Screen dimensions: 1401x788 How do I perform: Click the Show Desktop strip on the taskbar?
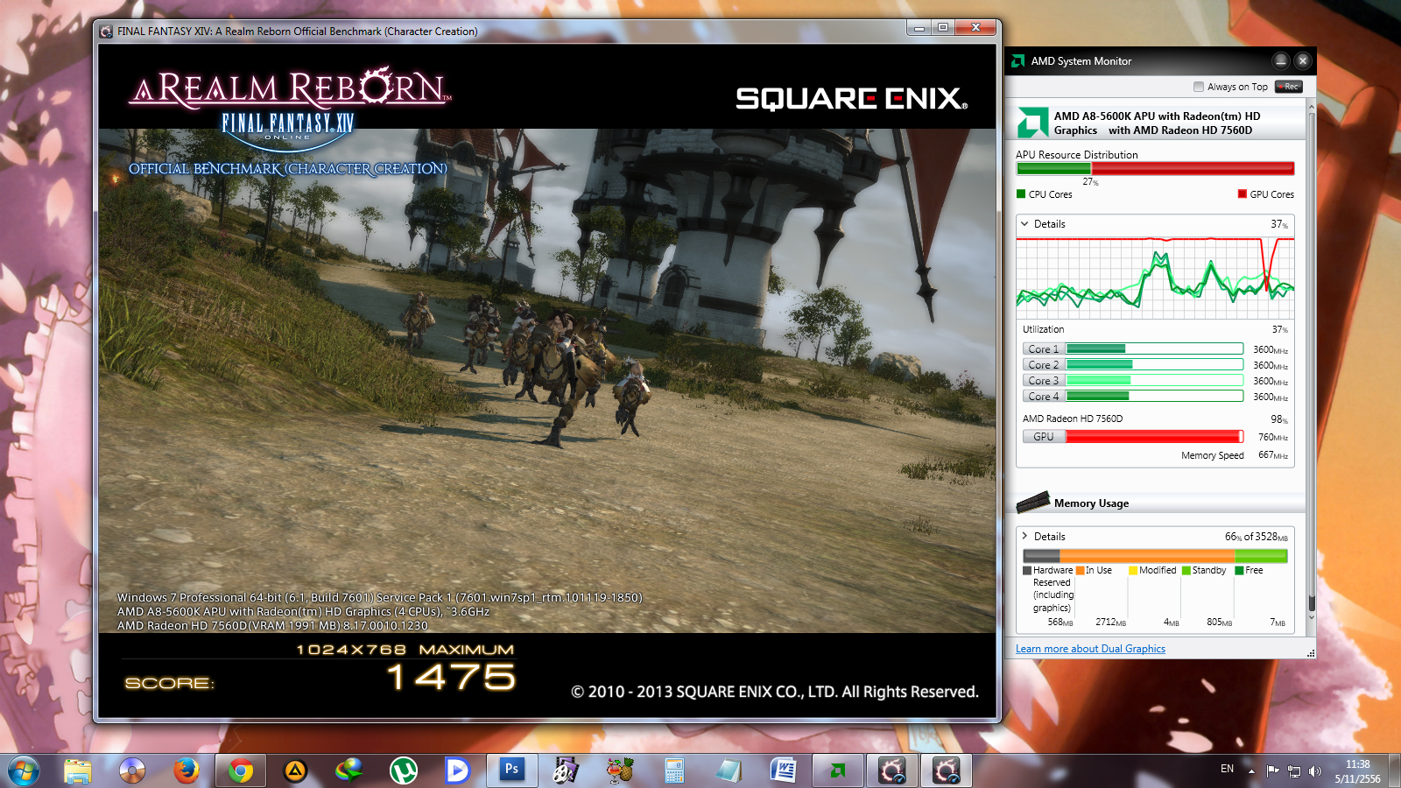coord(1394,770)
